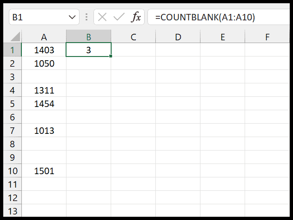Select row 10 header
293x220 pixels.
tap(13, 171)
